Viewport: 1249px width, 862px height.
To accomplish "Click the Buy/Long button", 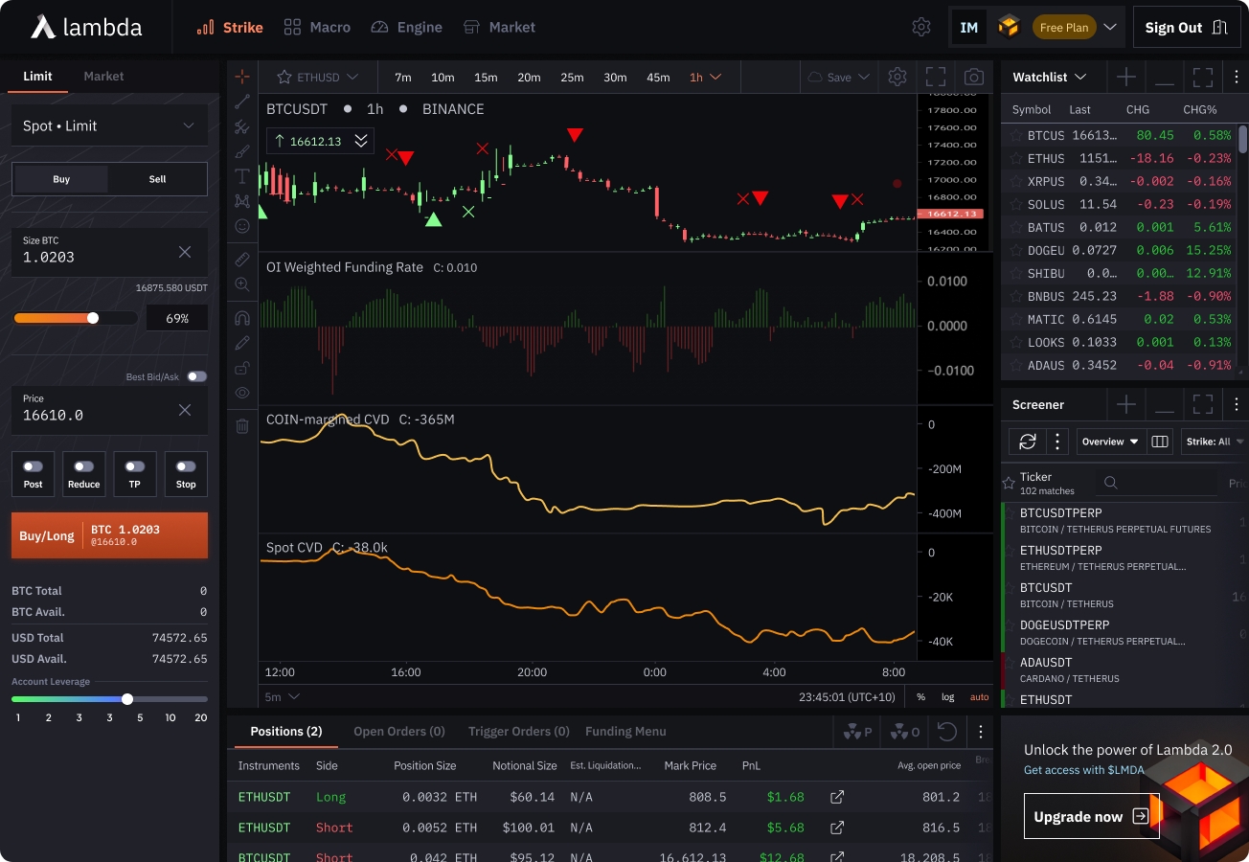I will tap(109, 535).
